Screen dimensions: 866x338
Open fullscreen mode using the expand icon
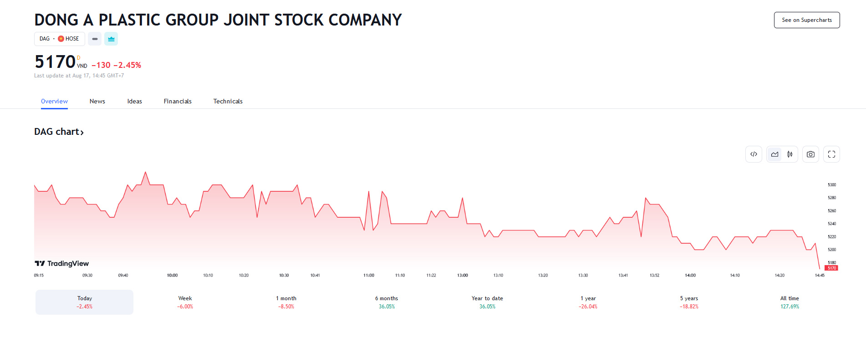click(831, 154)
